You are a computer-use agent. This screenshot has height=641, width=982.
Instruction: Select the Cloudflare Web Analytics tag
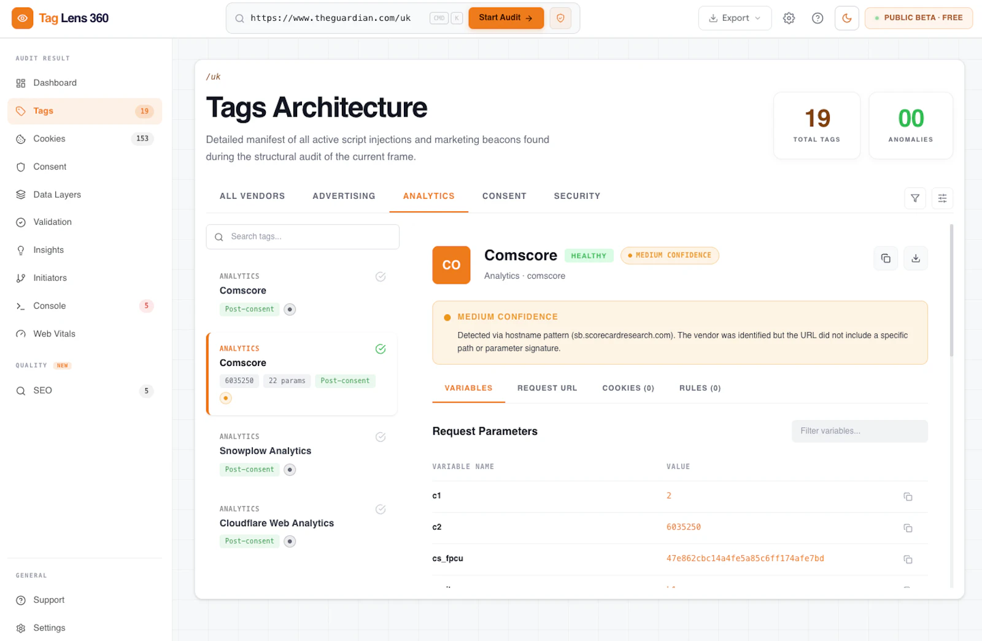[x=302, y=525]
